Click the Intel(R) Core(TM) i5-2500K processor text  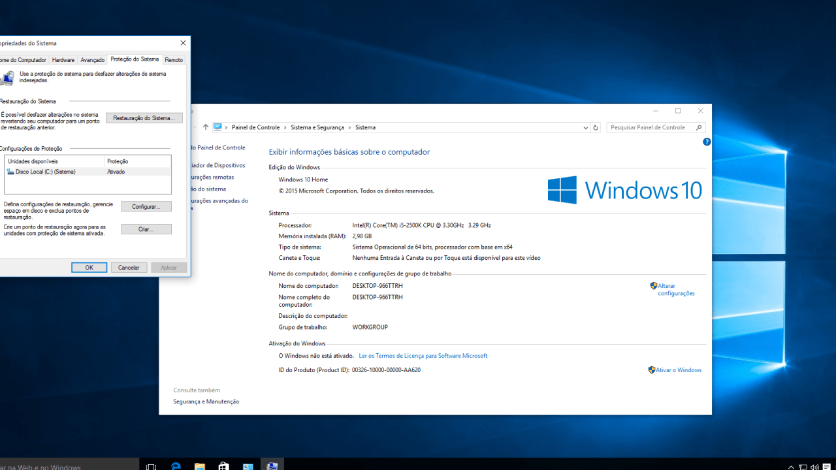tap(421, 225)
